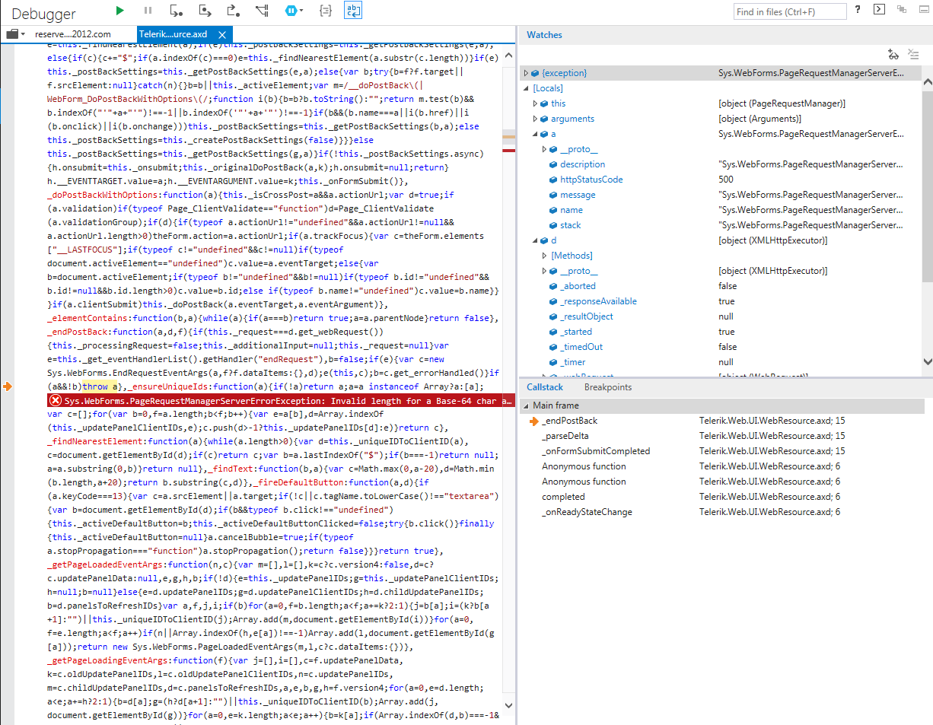The image size is (933, 725).
Task: Open the file picker folder dropdown
Action: click(16, 34)
